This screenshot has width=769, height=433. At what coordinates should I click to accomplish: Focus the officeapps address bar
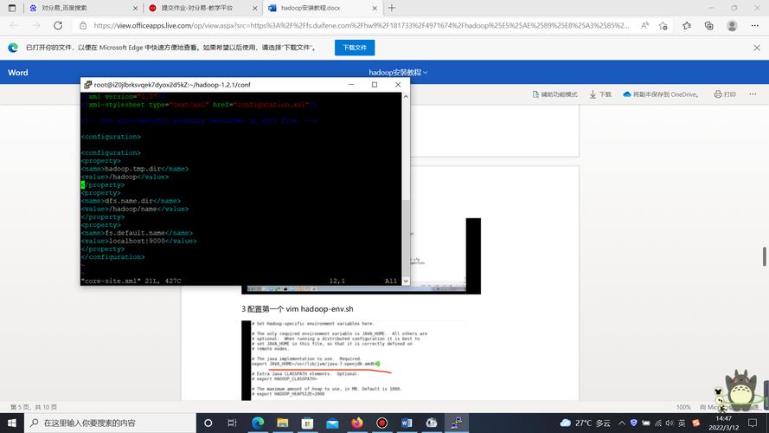[361, 25]
